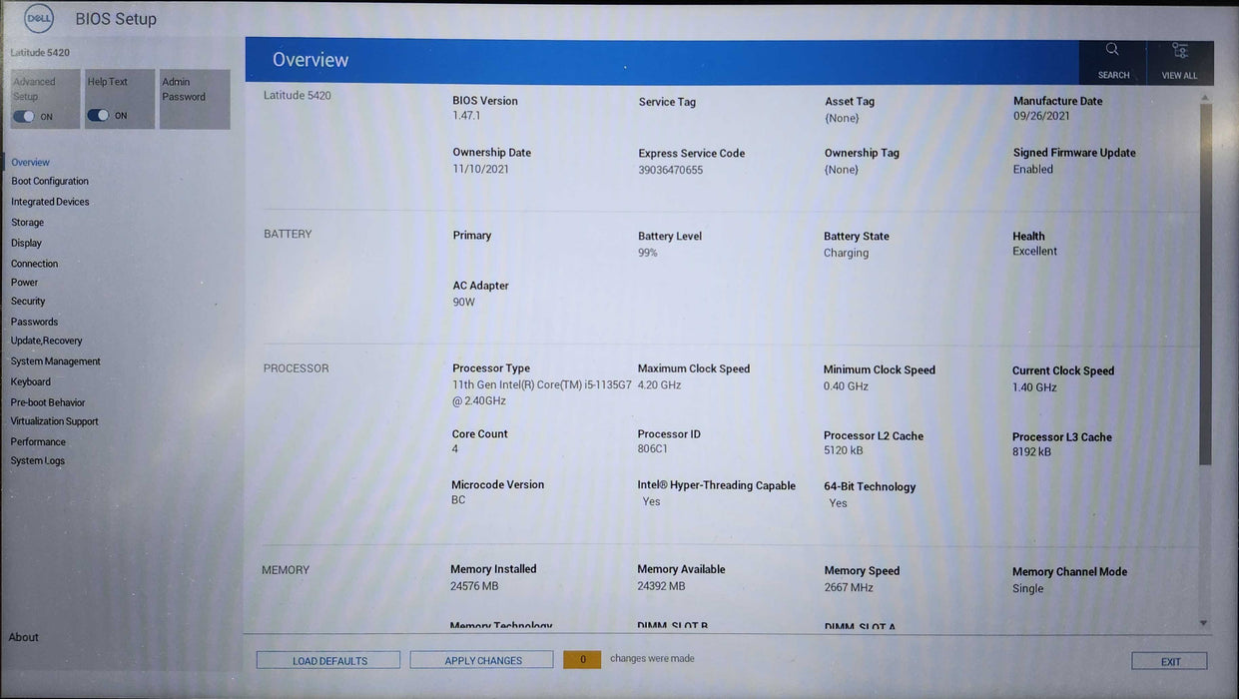Viewport: 1239px width, 699px height.
Task: Toggle Advanced Setup off
Action: click(x=23, y=115)
